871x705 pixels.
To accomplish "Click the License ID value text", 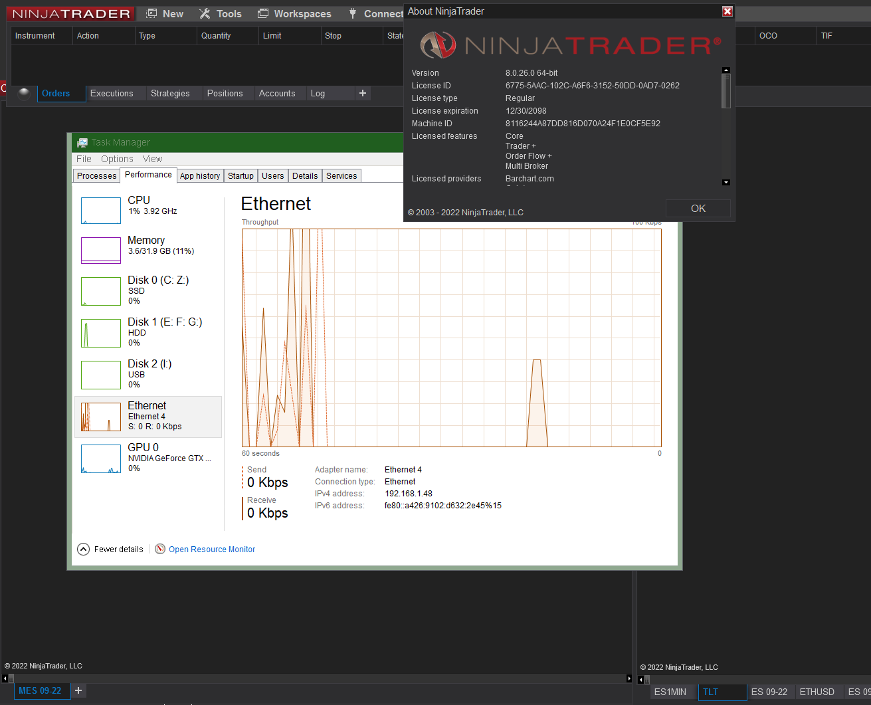I will [593, 86].
